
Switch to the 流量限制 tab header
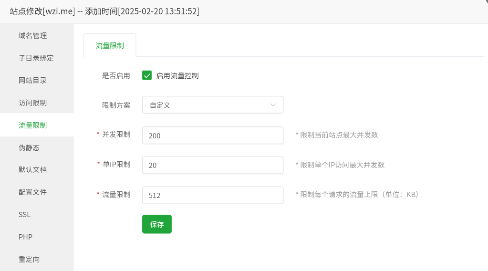pos(110,46)
